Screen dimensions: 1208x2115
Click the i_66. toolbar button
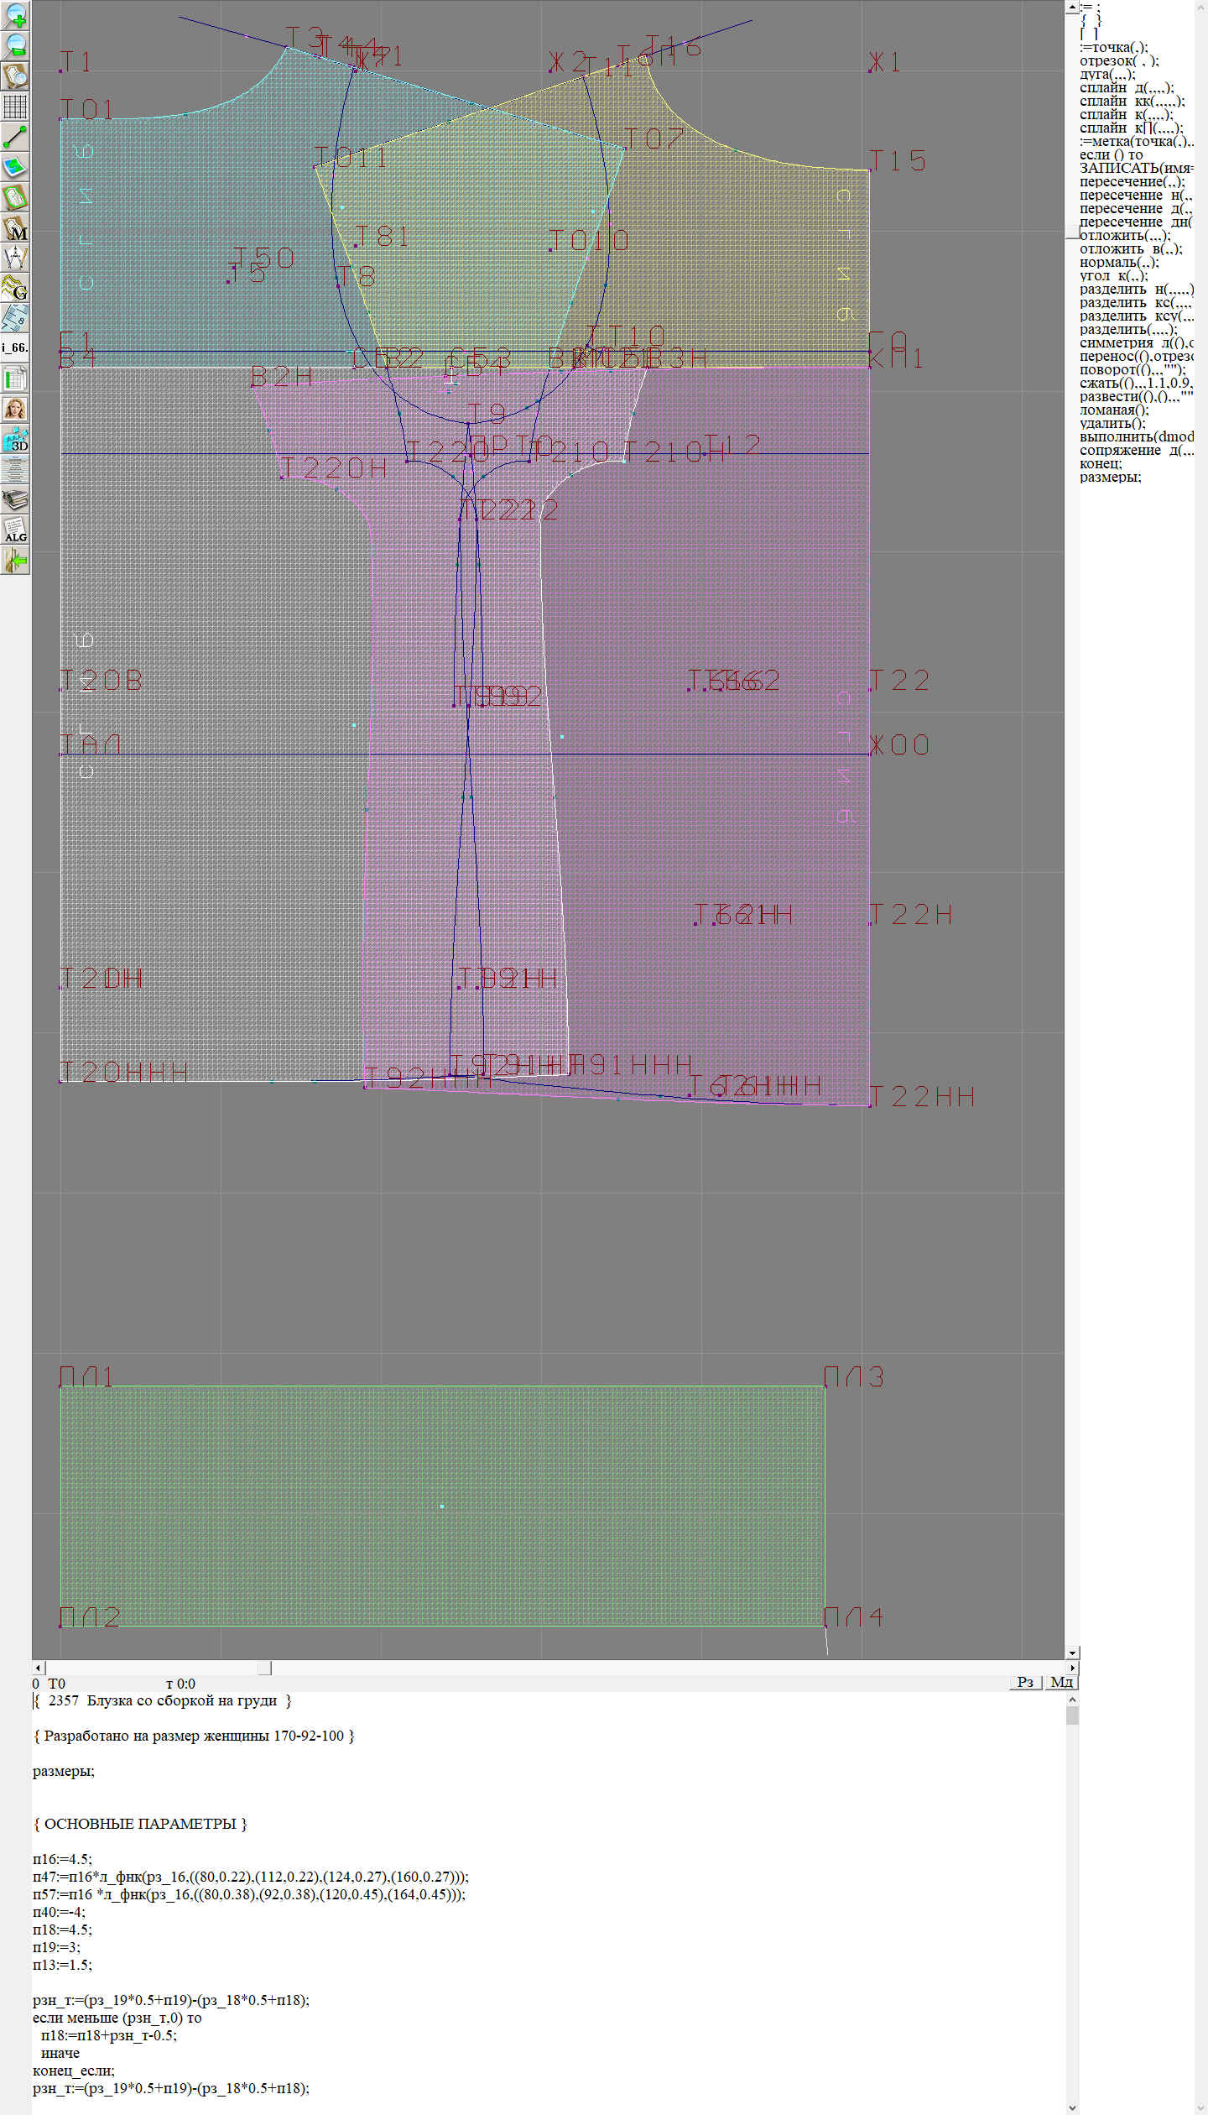pos(15,347)
